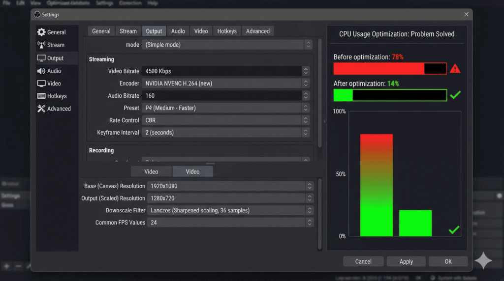The height and width of the screenshot is (281, 504).
Task: Select the Output top tab
Action: coord(154,31)
